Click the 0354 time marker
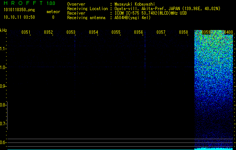Image resolution: width=236 pixels, height=150 pixels. click(x=93, y=32)
